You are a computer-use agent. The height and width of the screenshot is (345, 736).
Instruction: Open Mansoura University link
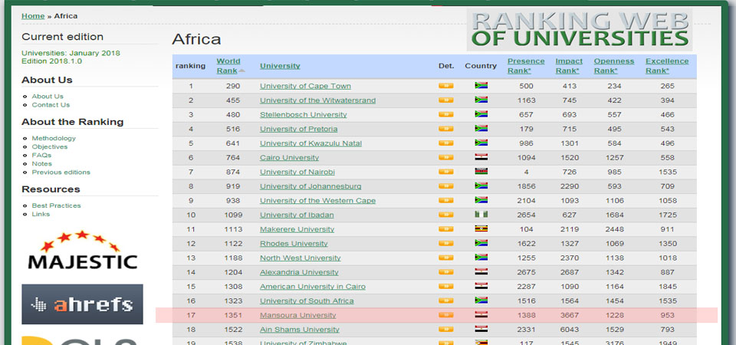pos(298,315)
